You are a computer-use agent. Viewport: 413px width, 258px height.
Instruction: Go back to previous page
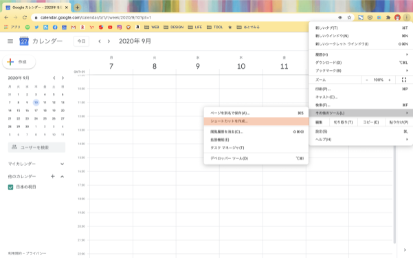click(x=6, y=18)
